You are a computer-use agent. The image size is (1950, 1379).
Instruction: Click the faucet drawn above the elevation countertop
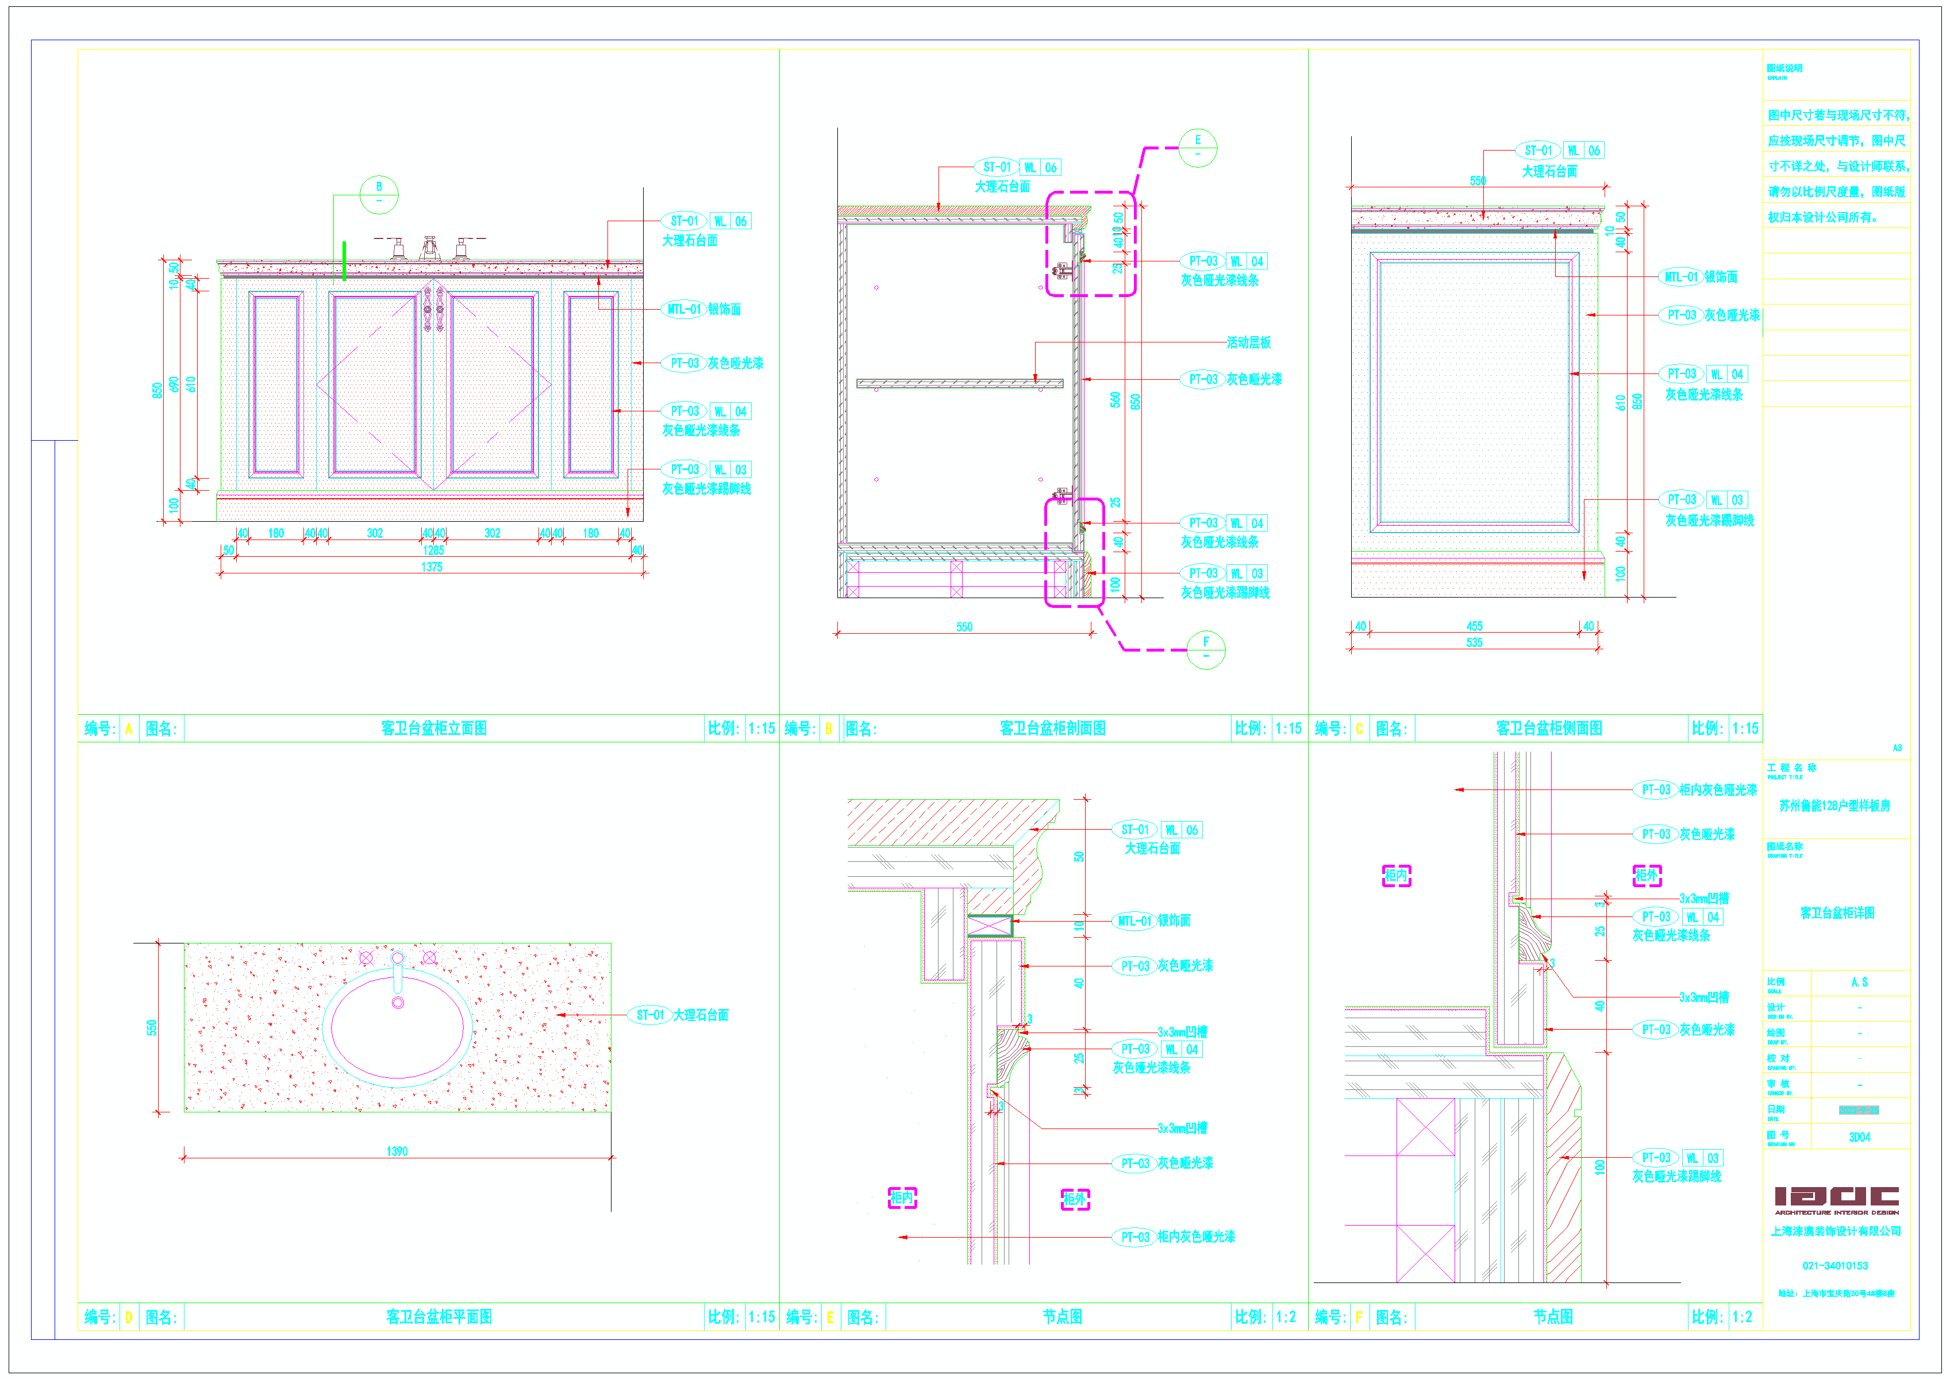(x=430, y=248)
